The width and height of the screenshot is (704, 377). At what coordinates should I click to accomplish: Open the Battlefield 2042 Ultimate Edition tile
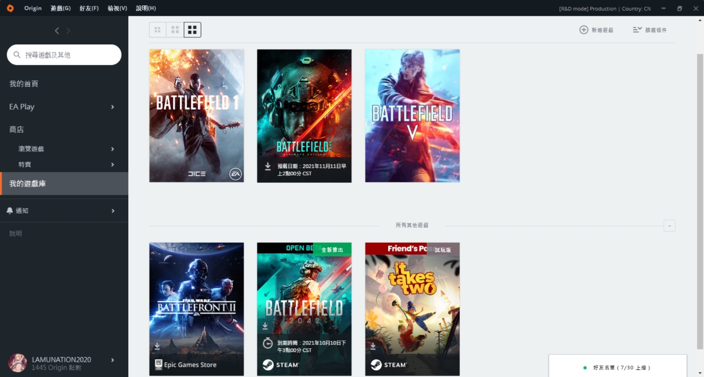(304, 116)
